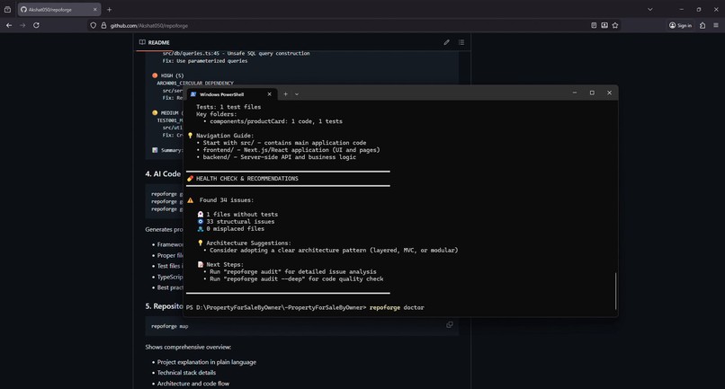Click 'Next Steps:' line in terminal
The image size is (725, 389).
point(225,265)
